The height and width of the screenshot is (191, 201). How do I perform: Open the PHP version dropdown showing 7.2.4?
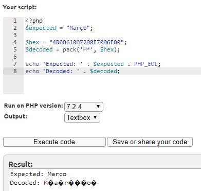click(84, 107)
